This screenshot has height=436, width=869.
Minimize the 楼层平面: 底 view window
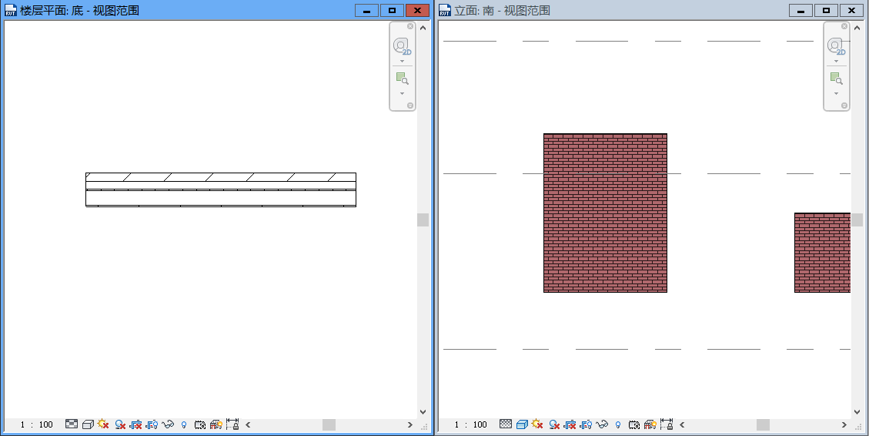[366, 10]
